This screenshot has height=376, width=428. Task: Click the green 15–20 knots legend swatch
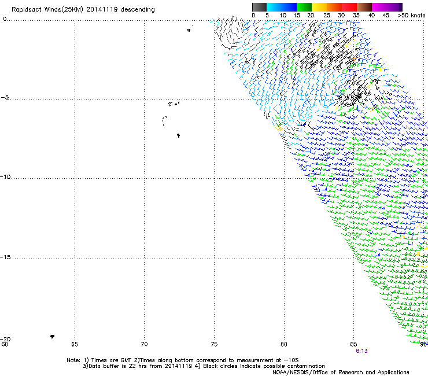point(304,7)
